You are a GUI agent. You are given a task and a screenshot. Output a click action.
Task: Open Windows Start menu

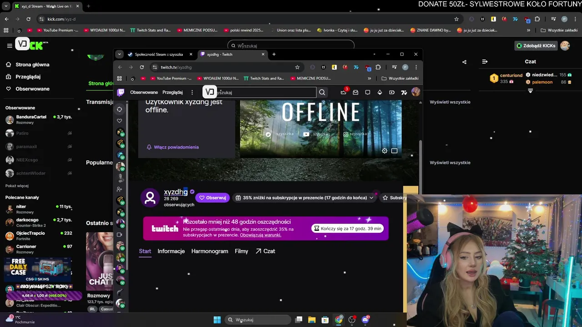tap(217, 320)
